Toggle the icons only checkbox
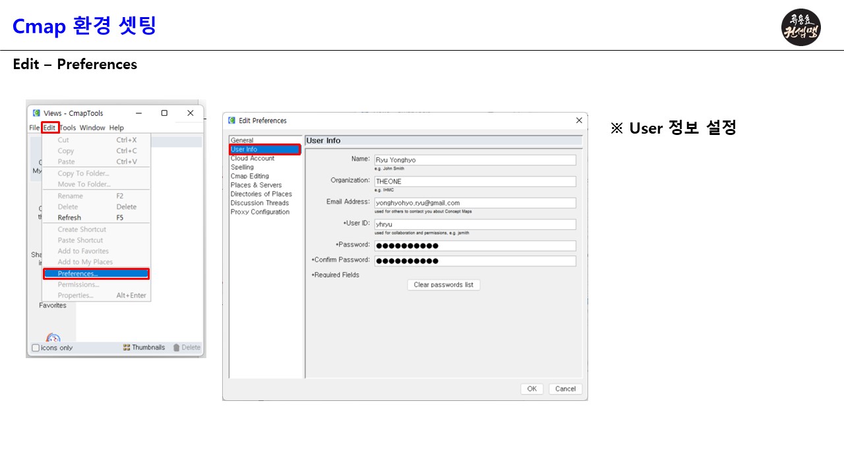This screenshot has height=474, width=844. pos(36,348)
